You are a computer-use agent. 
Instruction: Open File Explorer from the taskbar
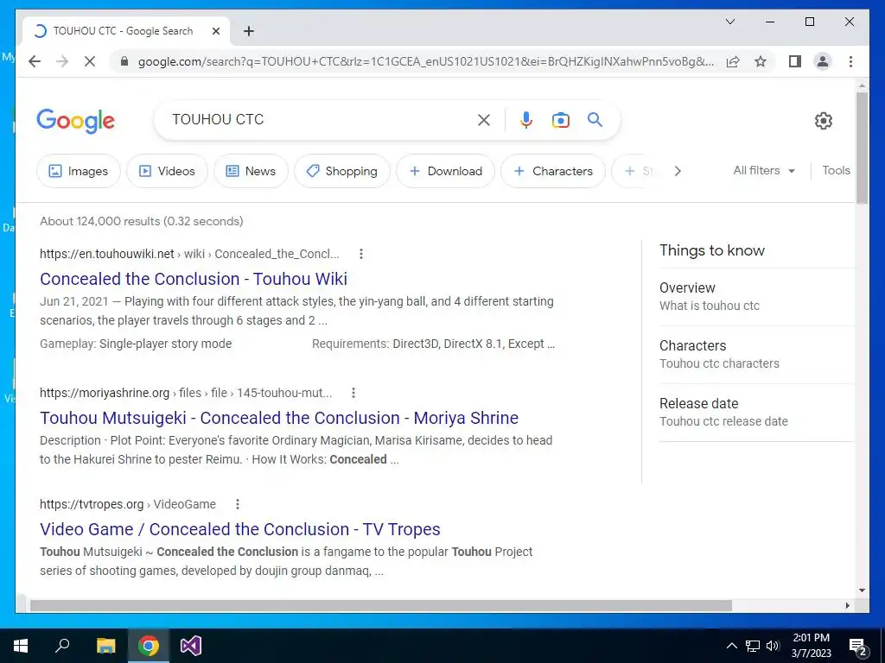pyautogui.click(x=105, y=646)
